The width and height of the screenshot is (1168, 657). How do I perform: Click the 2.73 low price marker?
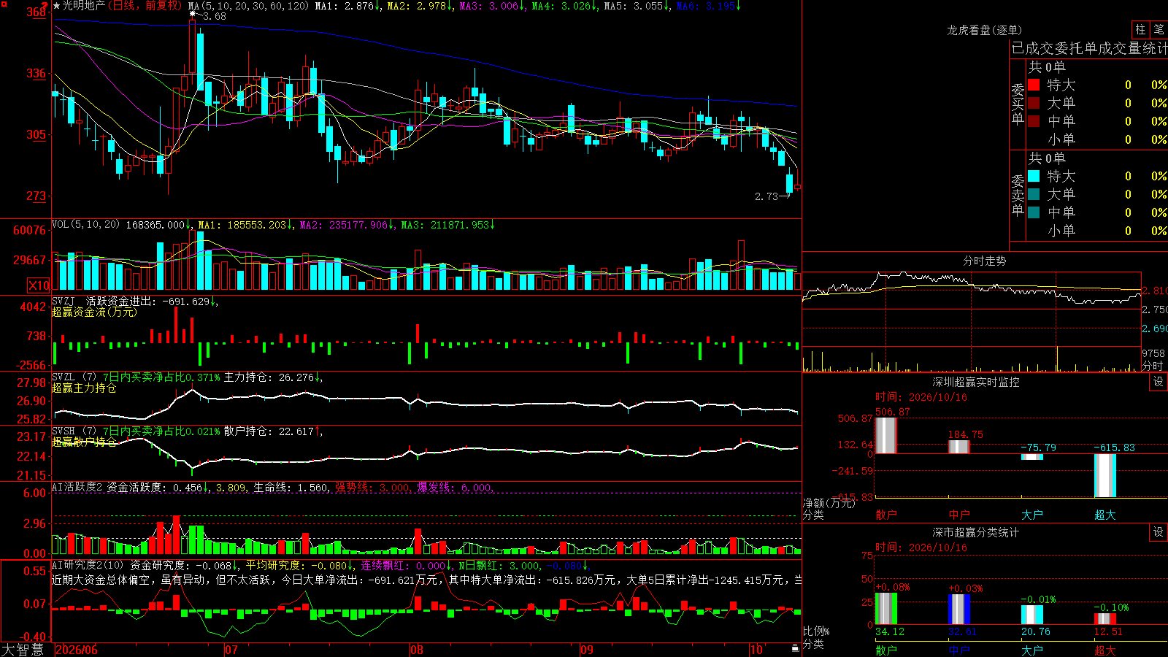(772, 196)
